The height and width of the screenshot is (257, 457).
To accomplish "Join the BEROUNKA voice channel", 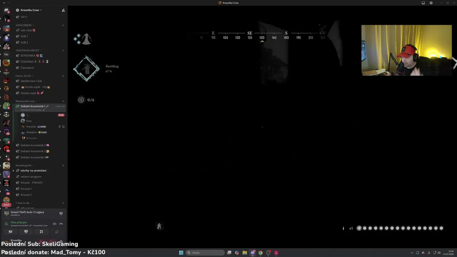I will tap(40, 56).
